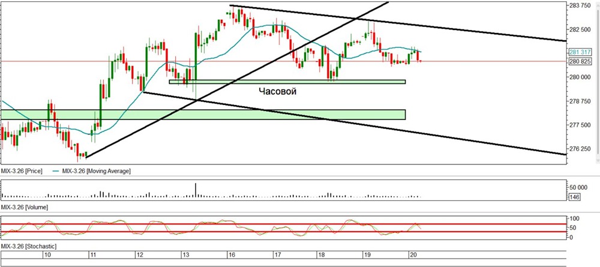Click date 10 on the time axis
This screenshot has height=267, width=600.
(47, 254)
